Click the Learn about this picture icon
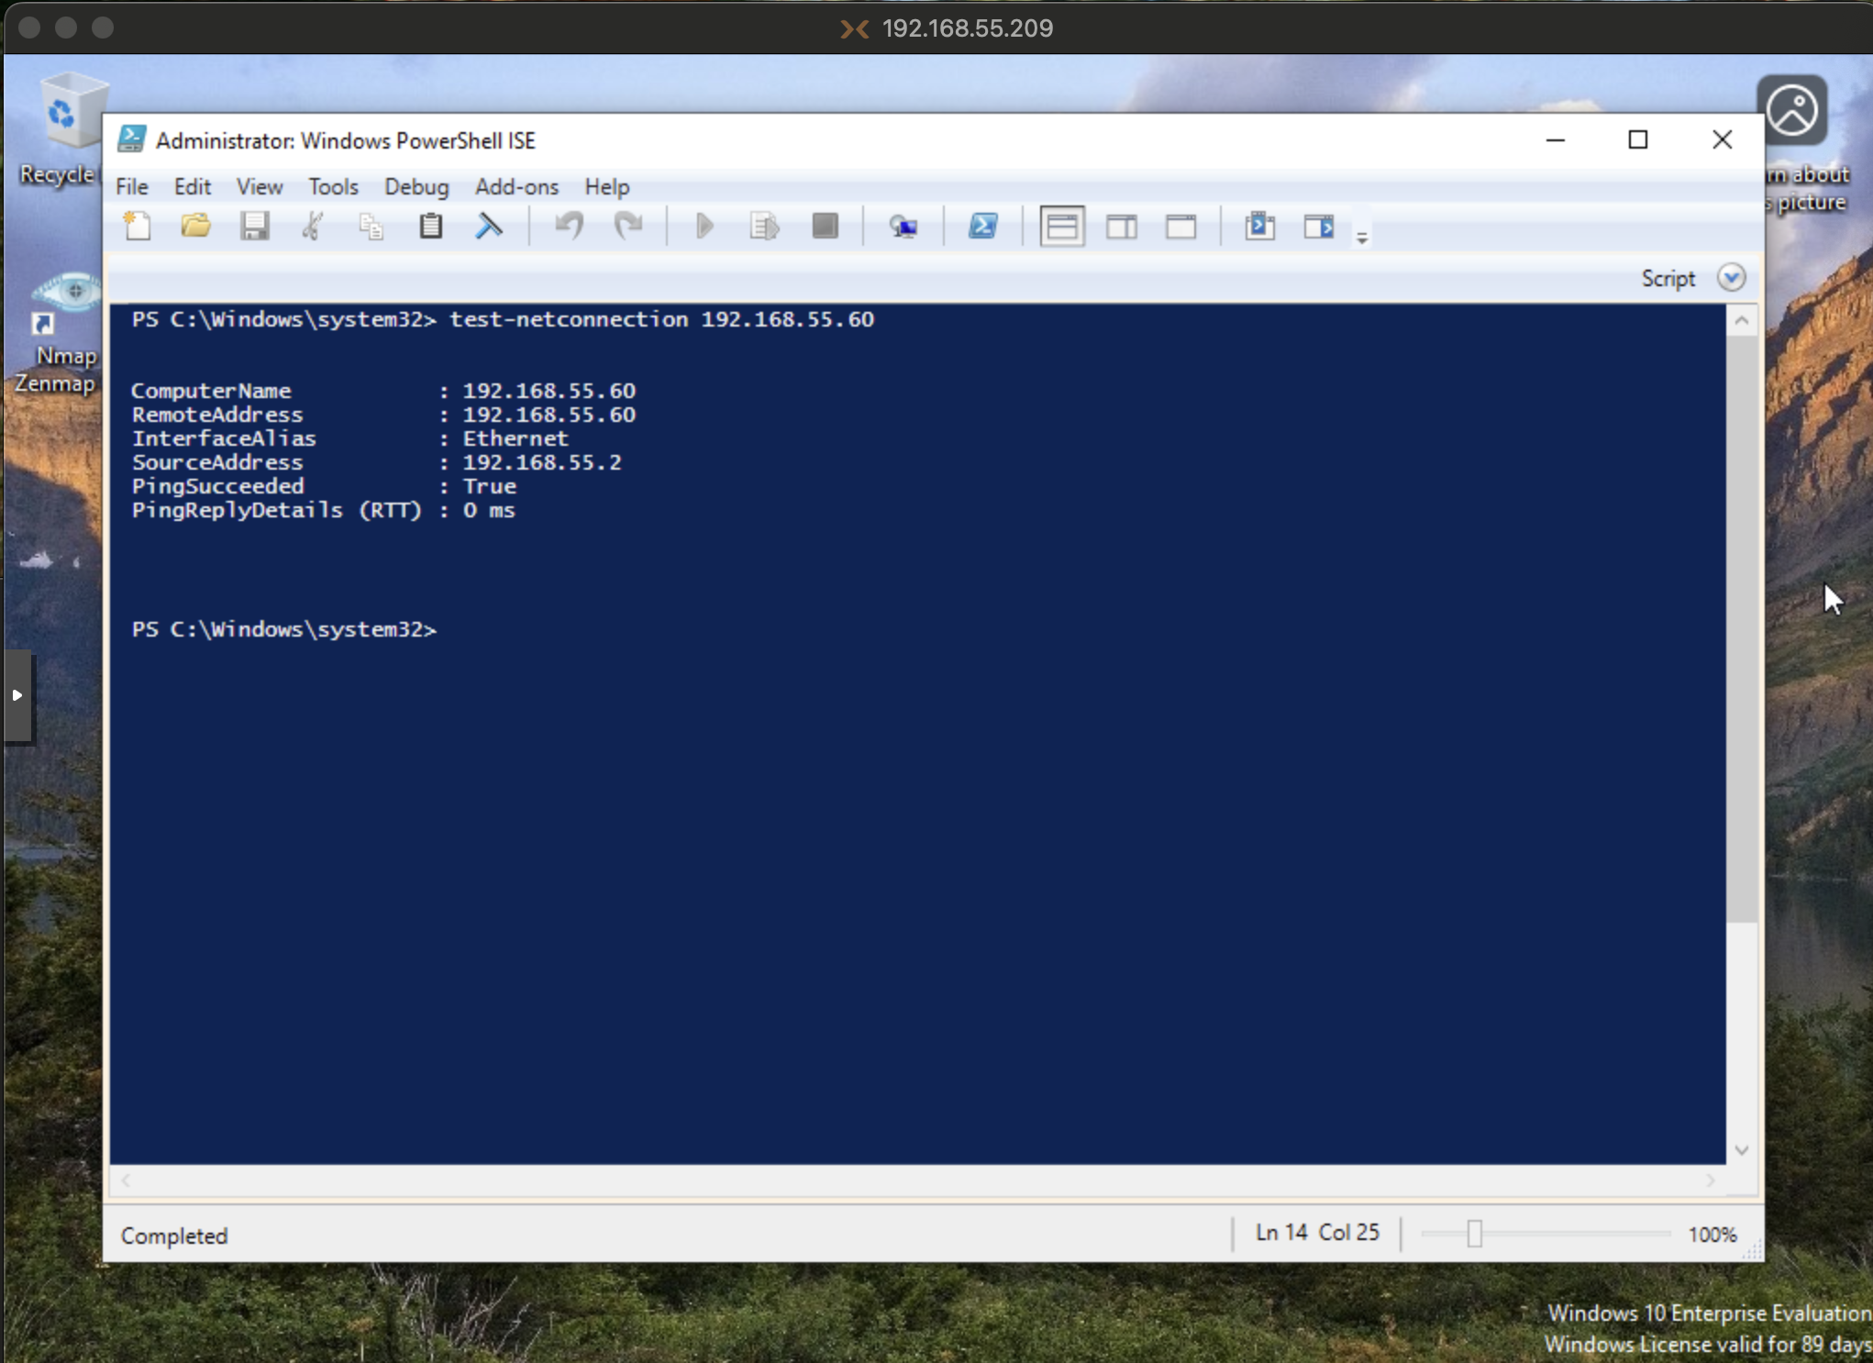The image size is (1873, 1363). pos(1792,110)
